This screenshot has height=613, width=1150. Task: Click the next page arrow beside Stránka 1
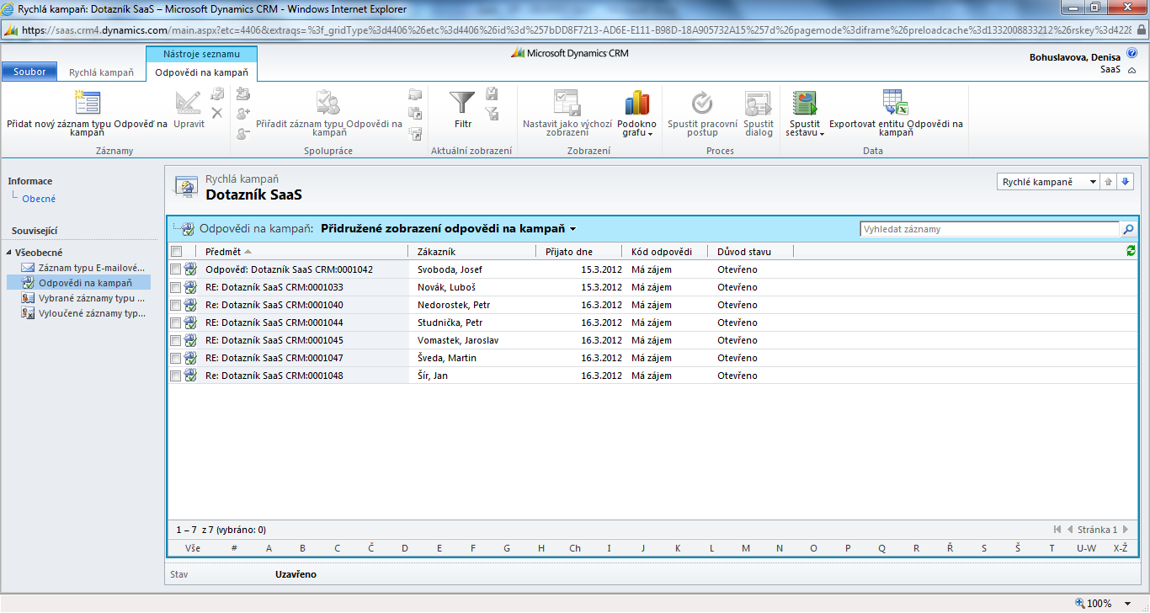pos(1126,530)
